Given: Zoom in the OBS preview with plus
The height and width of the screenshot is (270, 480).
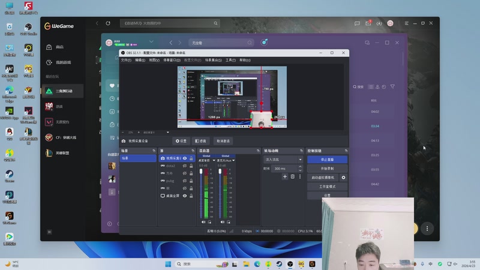Looking at the screenshot, I should [x=139, y=132].
